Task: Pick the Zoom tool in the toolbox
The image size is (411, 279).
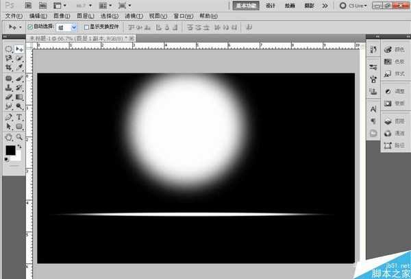Action: pyautogui.click(x=19, y=136)
